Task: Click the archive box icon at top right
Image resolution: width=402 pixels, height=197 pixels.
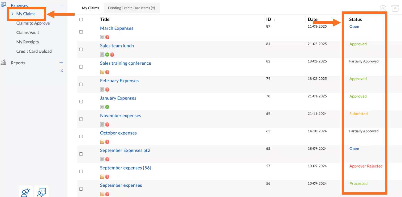Action: coord(395,8)
